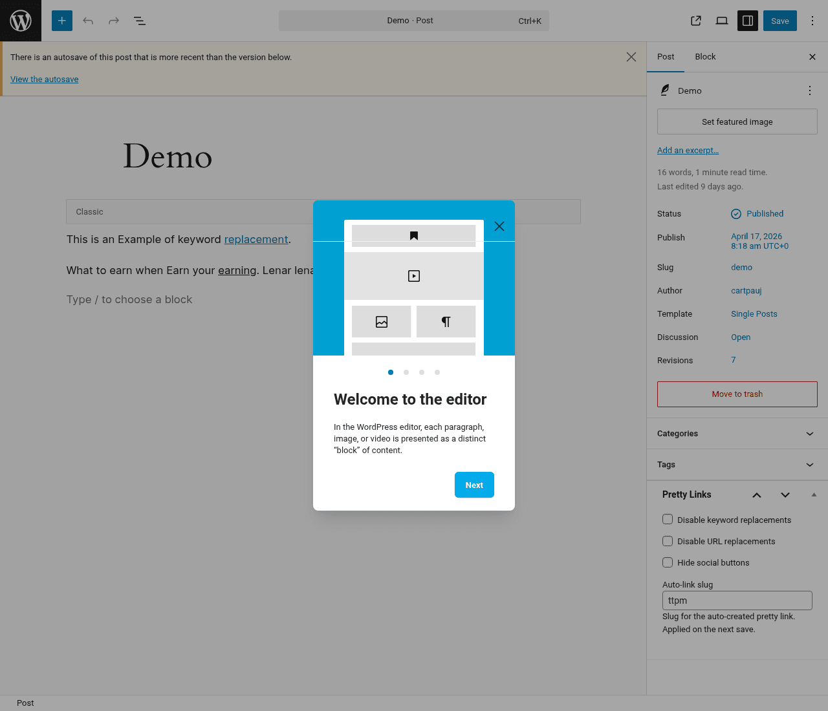This screenshot has height=711, width=828.
Task: Open the WordPress logo menu
Action: tap(21, 21)
